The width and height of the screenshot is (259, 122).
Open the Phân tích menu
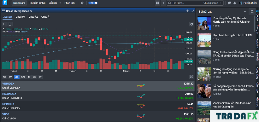point(69,3)
